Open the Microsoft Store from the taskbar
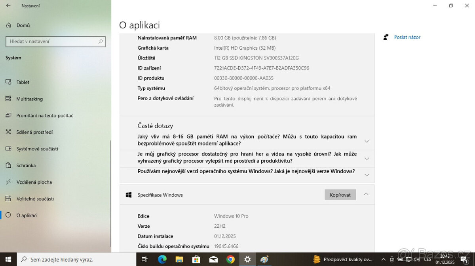The image size is (475, 266). (196, 259)
